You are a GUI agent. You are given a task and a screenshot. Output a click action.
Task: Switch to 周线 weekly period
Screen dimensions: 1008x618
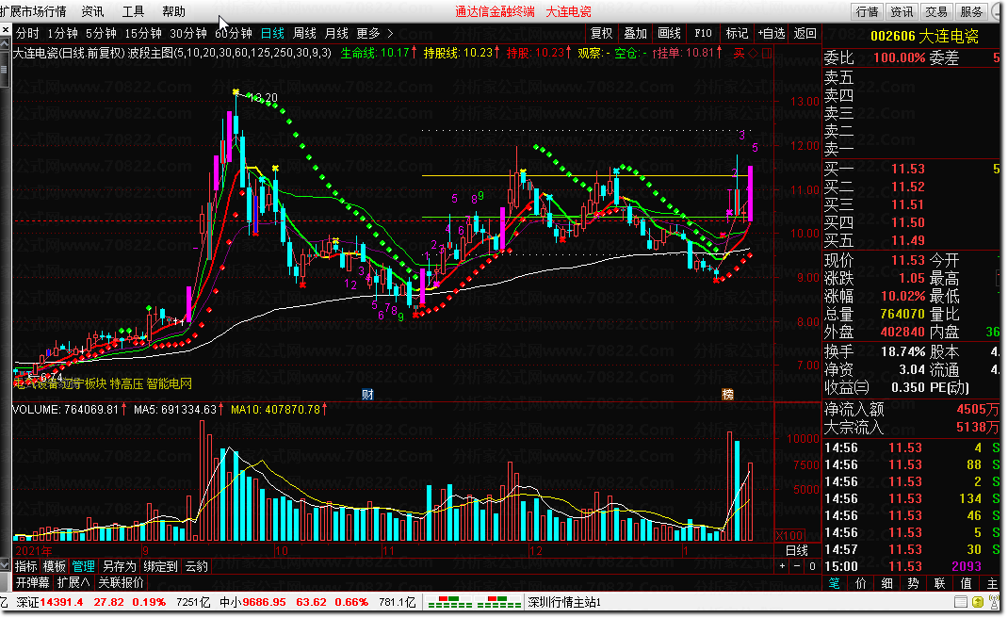coord(304,33)
